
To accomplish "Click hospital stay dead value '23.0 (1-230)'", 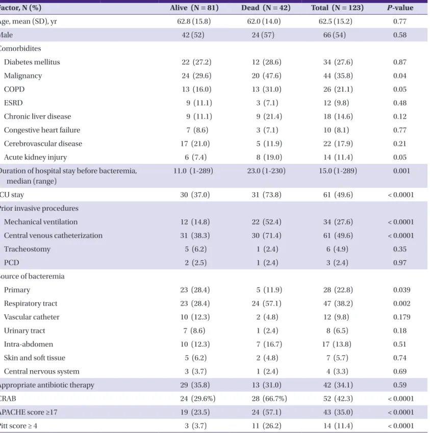I will tap(266, 171).
